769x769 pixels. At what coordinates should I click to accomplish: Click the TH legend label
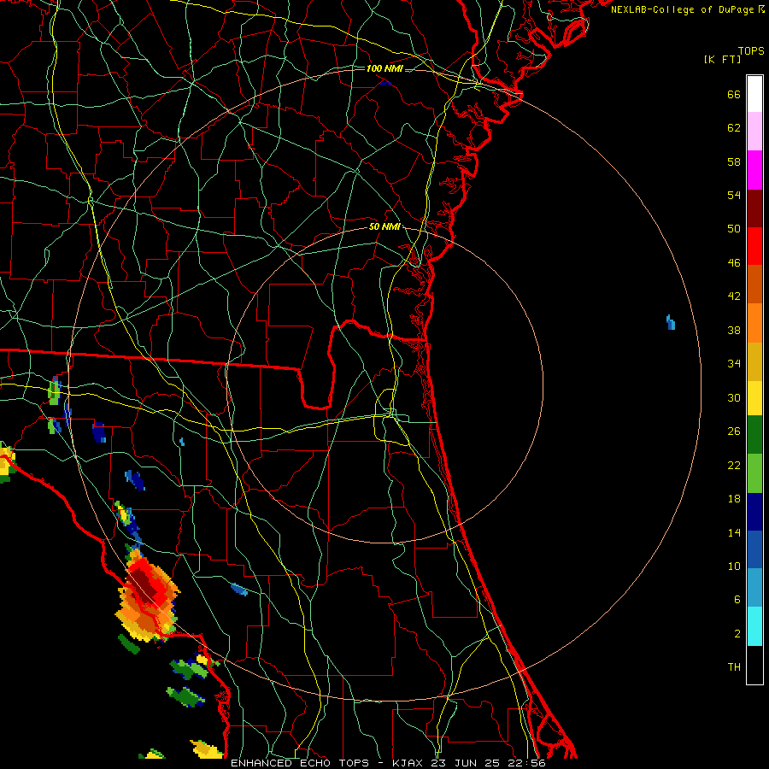click(x=734, y=667)
